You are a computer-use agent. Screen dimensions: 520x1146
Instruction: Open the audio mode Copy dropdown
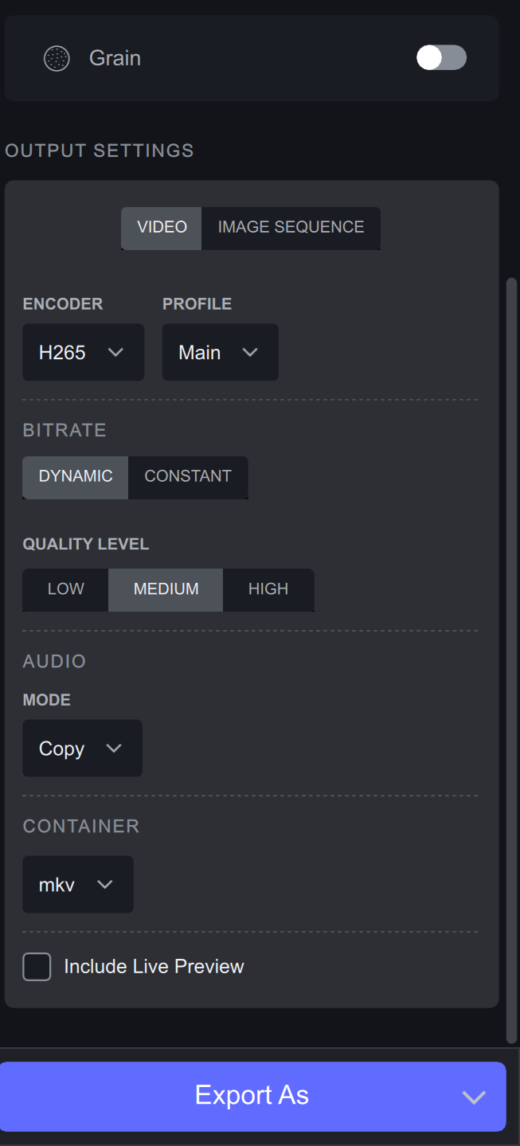(x=82, y=749)
